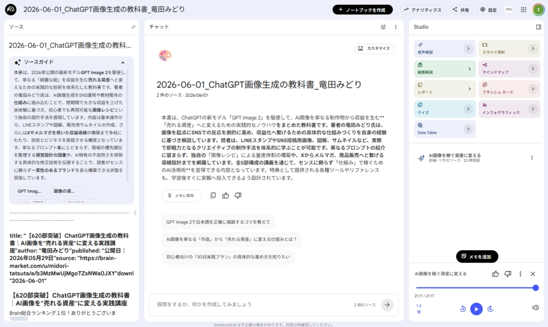Open options arrow for 音声解説
The height and width of the screenshot is (327, 548).
(x=468, y=49)
